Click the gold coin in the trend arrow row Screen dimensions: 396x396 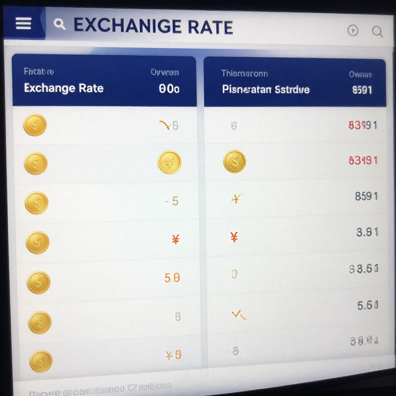coord(35,125)
